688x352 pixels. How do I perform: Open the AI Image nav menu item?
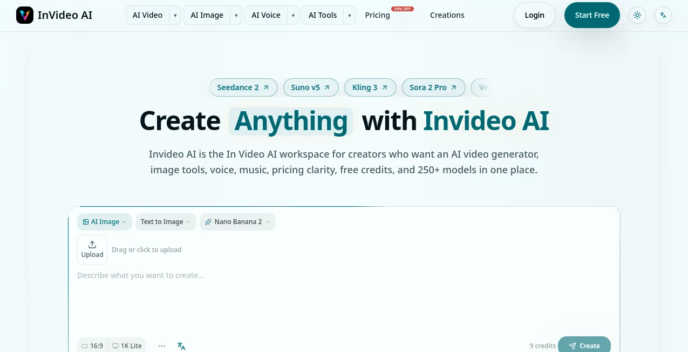click(x=207, y=15)
